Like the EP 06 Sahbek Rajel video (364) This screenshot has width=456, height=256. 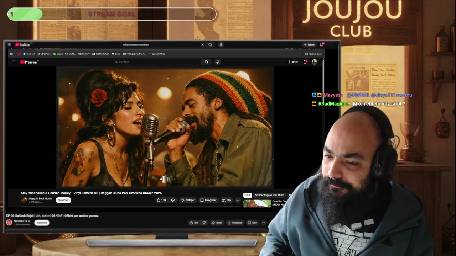click(x=194, y=223)
